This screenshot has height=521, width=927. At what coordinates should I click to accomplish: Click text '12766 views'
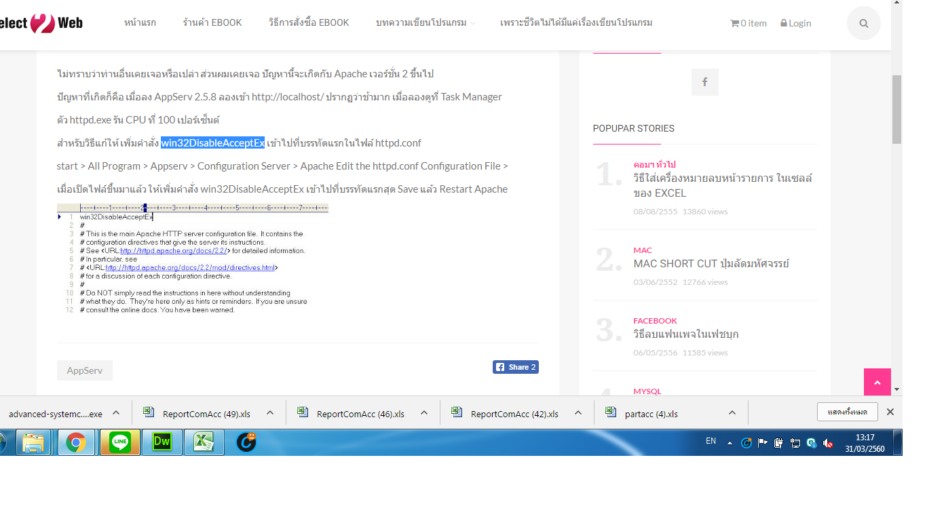click(705, 282)
